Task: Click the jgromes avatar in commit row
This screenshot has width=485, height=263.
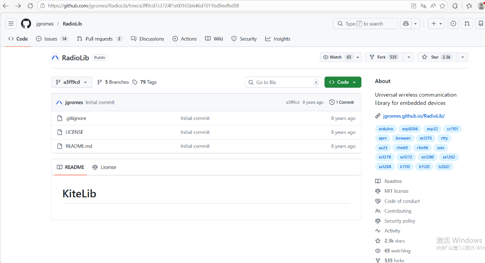Action: (x=59, y=102)
